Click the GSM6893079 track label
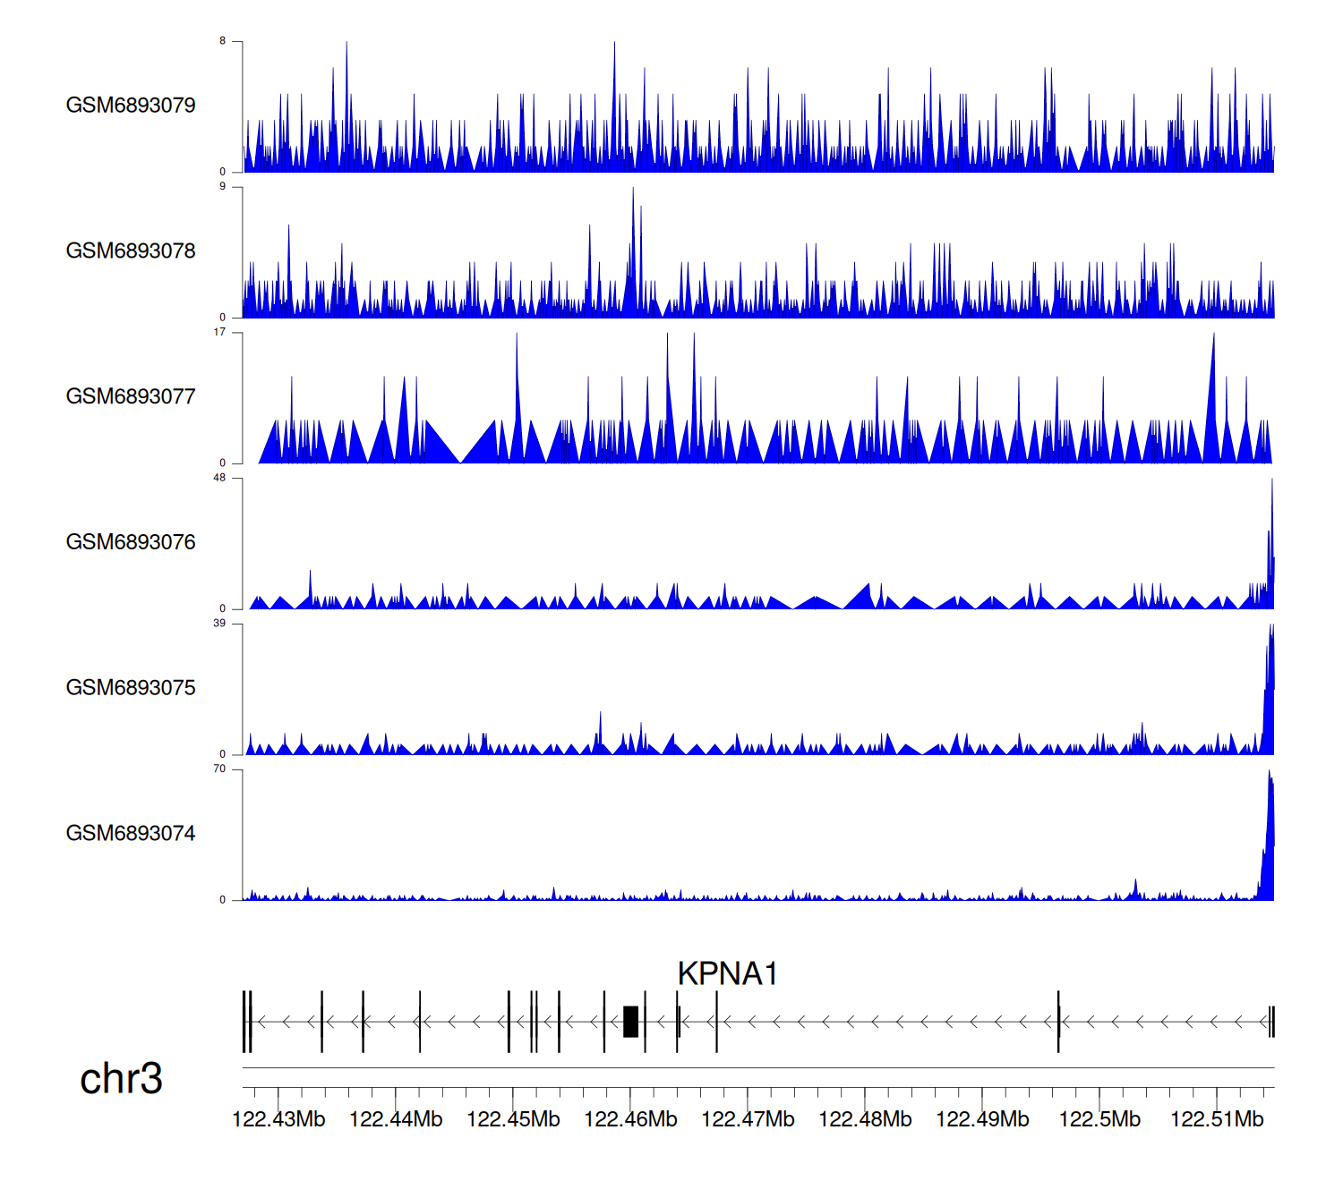 tap(131, 106)
